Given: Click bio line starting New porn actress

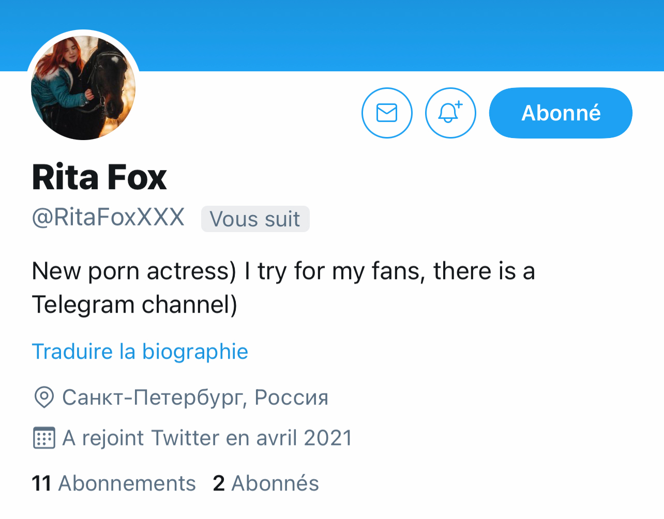Looking at the screenshot, I should (283, 271).
